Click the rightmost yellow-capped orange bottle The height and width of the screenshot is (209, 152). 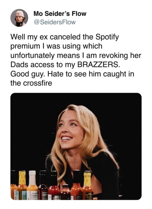pos(87,186)
